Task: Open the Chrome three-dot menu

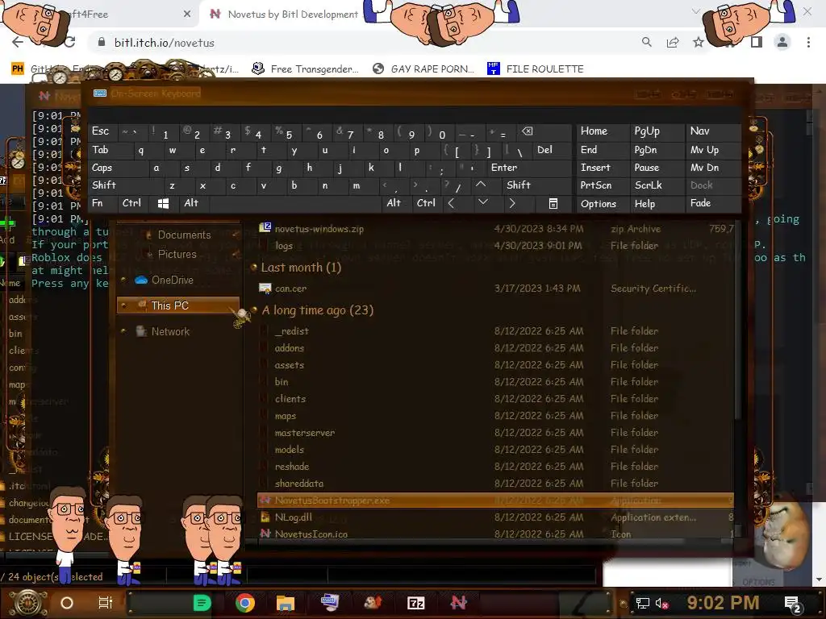Action: (x=808, y=42)
